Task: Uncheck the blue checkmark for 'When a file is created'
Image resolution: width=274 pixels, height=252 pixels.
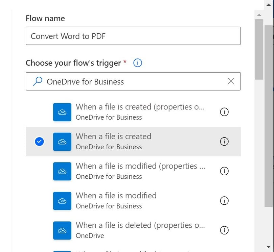Action: pos(39,141)
